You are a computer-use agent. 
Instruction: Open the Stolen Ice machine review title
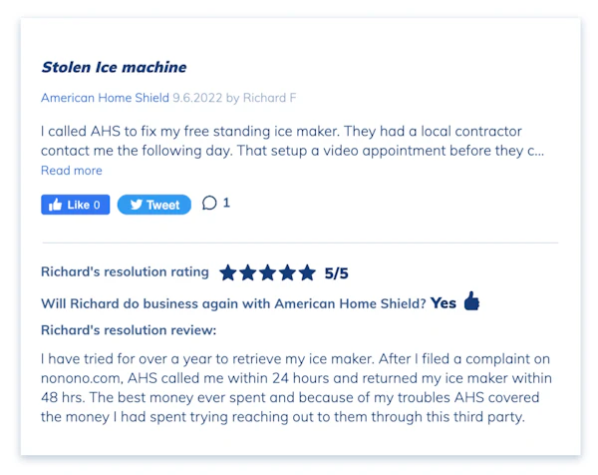[x=114, y=67]
